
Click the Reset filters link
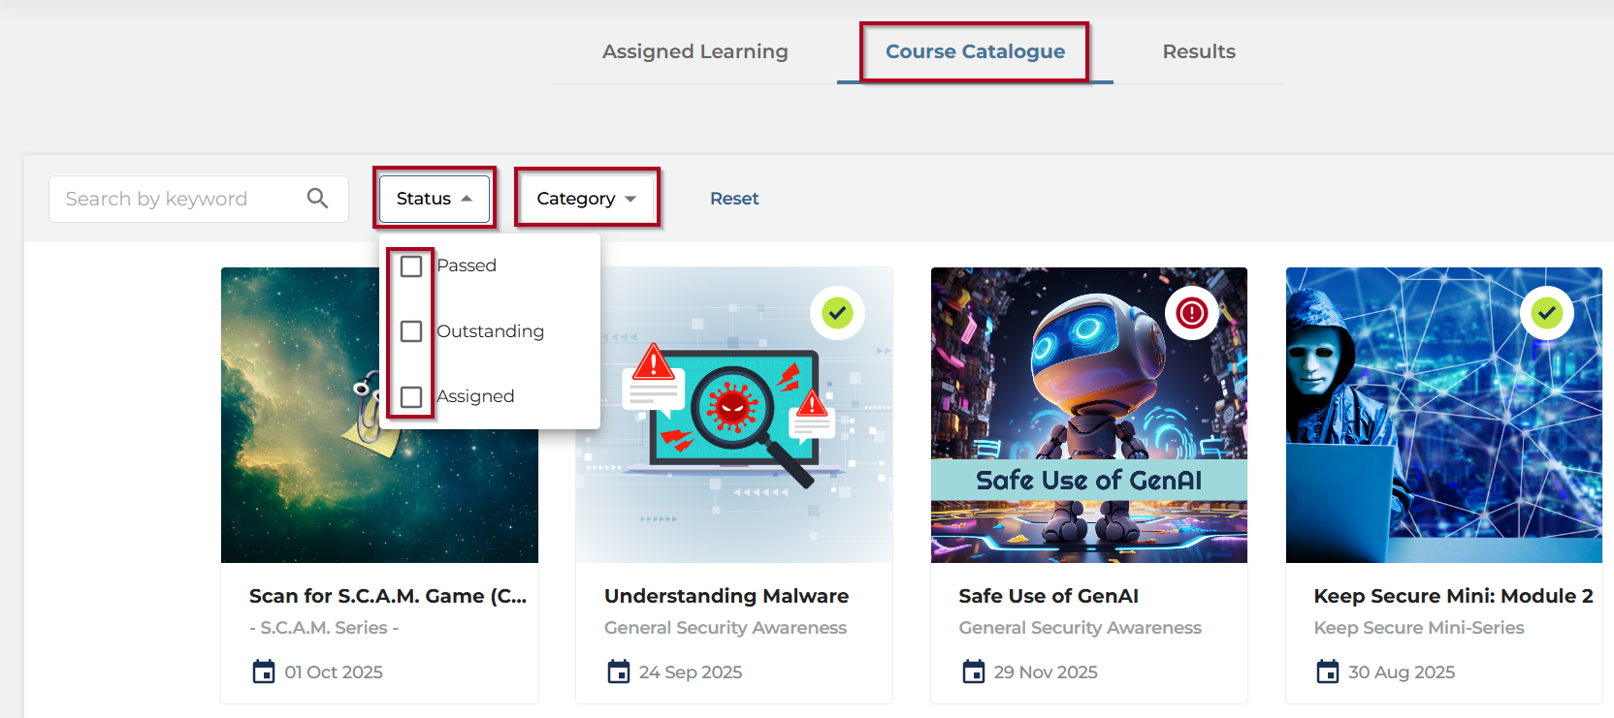tap(734, 199)
